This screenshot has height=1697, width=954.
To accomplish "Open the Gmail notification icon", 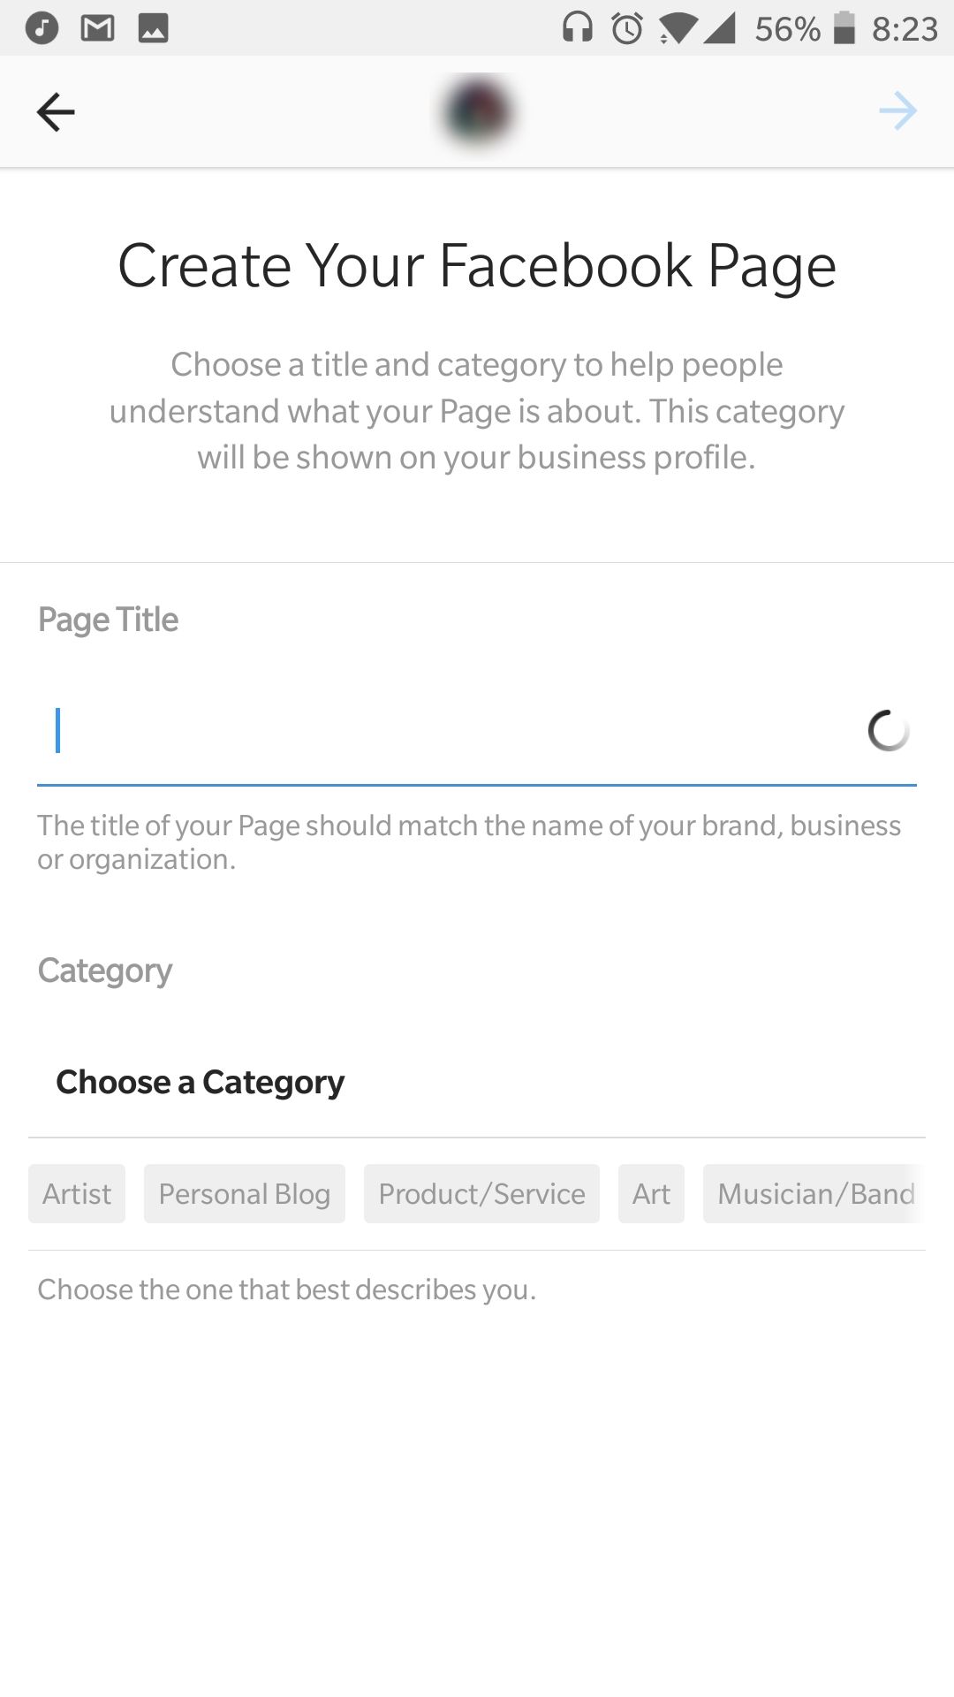I will 97,28.
